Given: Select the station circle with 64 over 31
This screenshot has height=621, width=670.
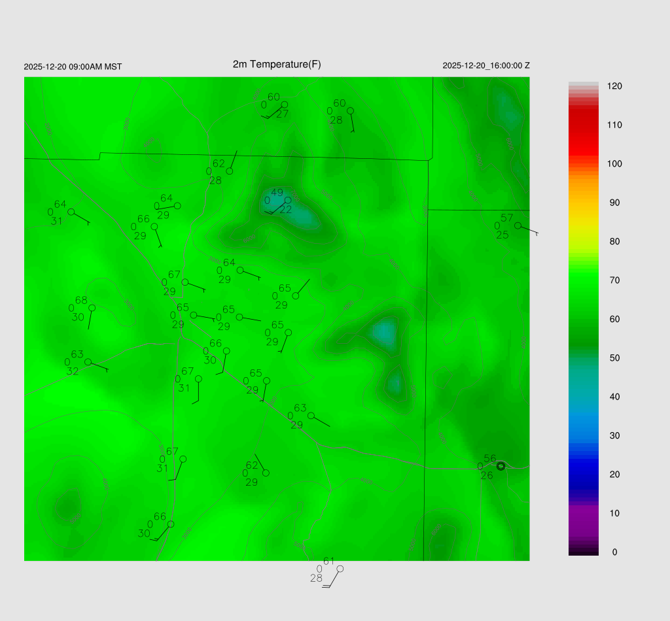Looking at the screenshot, I should click(71, 212).
